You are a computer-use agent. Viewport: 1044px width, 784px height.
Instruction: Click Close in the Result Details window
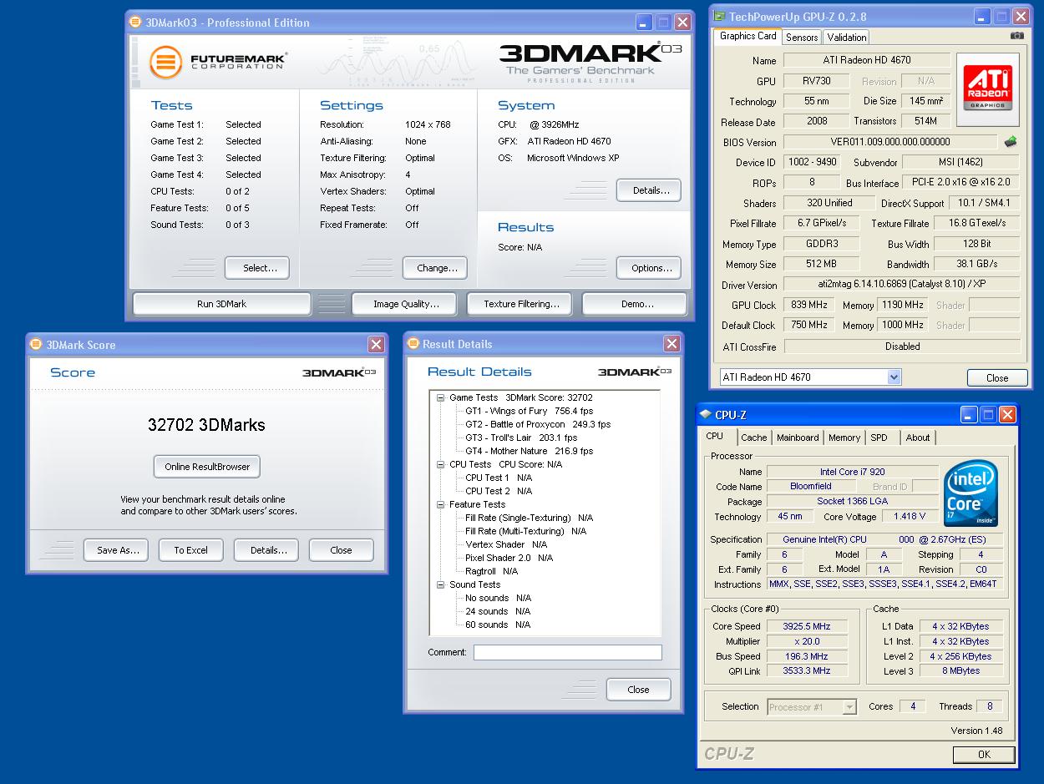click(638, 690)
